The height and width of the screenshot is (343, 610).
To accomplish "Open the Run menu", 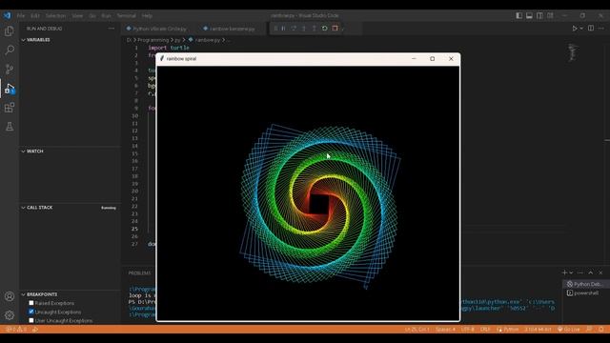I will (106, 15).
